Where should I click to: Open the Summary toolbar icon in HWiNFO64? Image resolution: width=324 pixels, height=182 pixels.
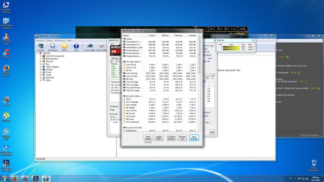point(41,47)
